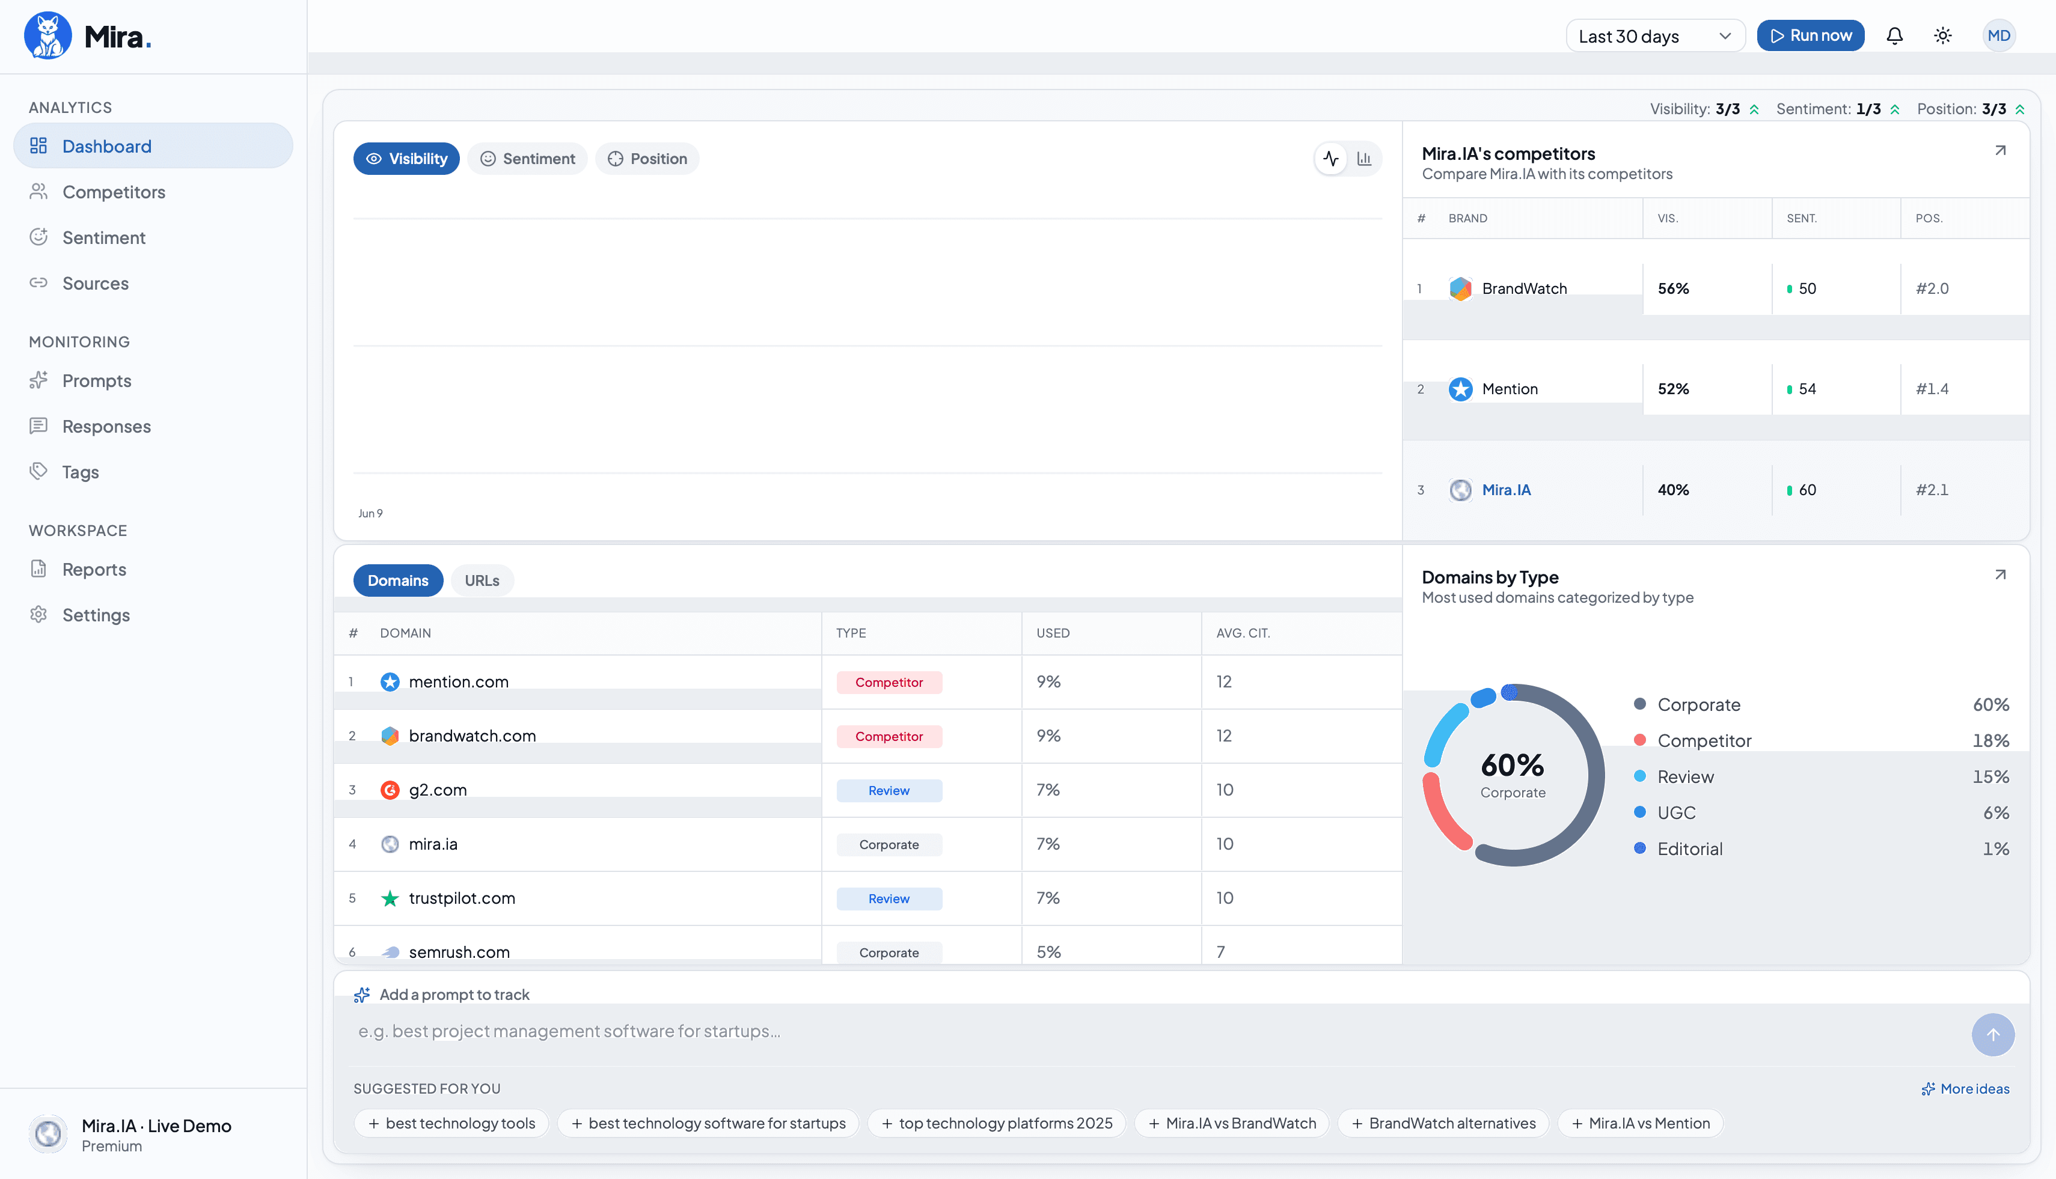2056x1179 pixels.
Task: Select UGC legend color dot
Action: [x=1639, y=811]
